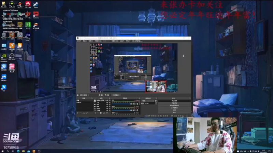The width and height of the screenshot is (273, 153).
Task: Pop out the Scene Transitions dock panel
Action: pyautogui.click(x=156, y=98)
